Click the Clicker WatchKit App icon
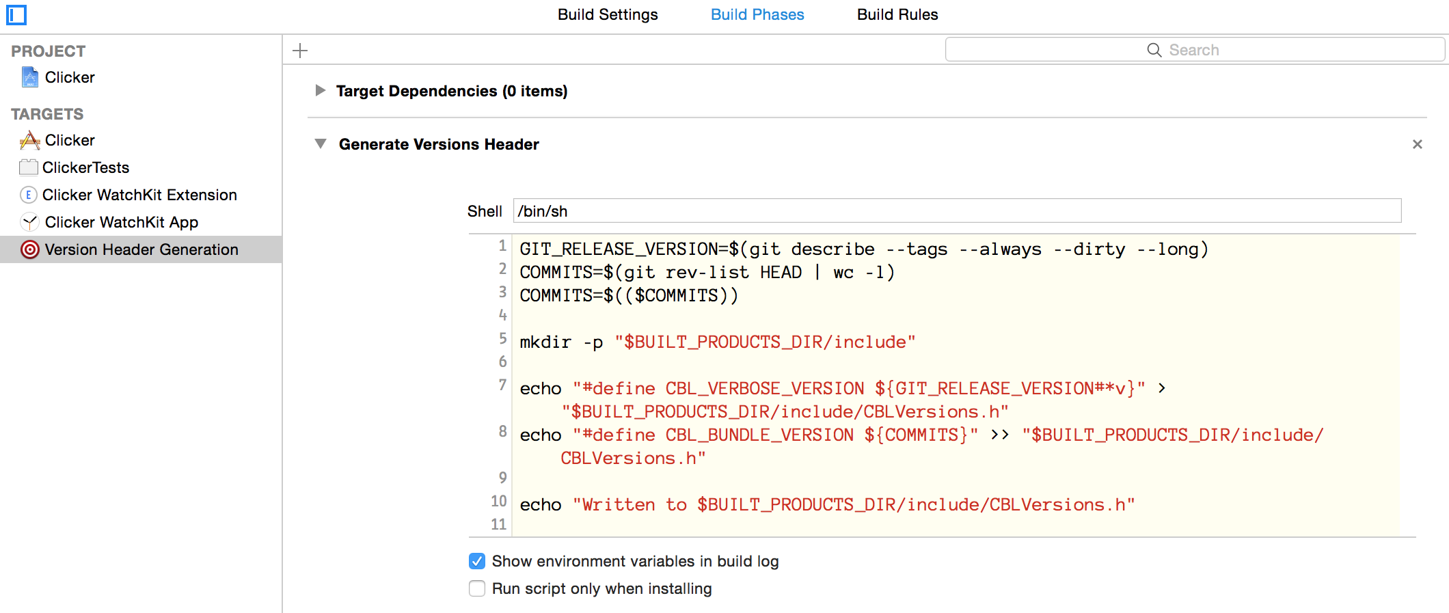1449x613 pixels. 29,222
